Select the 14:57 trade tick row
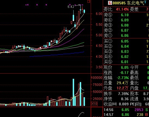Screen dimensions: 149x117 click(126, 115)
